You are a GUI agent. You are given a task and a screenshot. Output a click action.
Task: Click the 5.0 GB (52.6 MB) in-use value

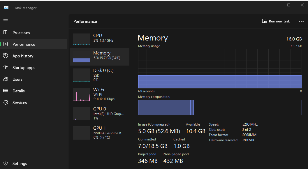159,131
